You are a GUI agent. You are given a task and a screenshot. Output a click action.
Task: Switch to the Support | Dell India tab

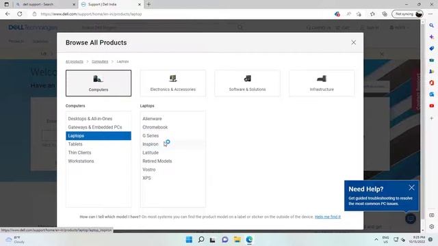[x=110, y=5]
